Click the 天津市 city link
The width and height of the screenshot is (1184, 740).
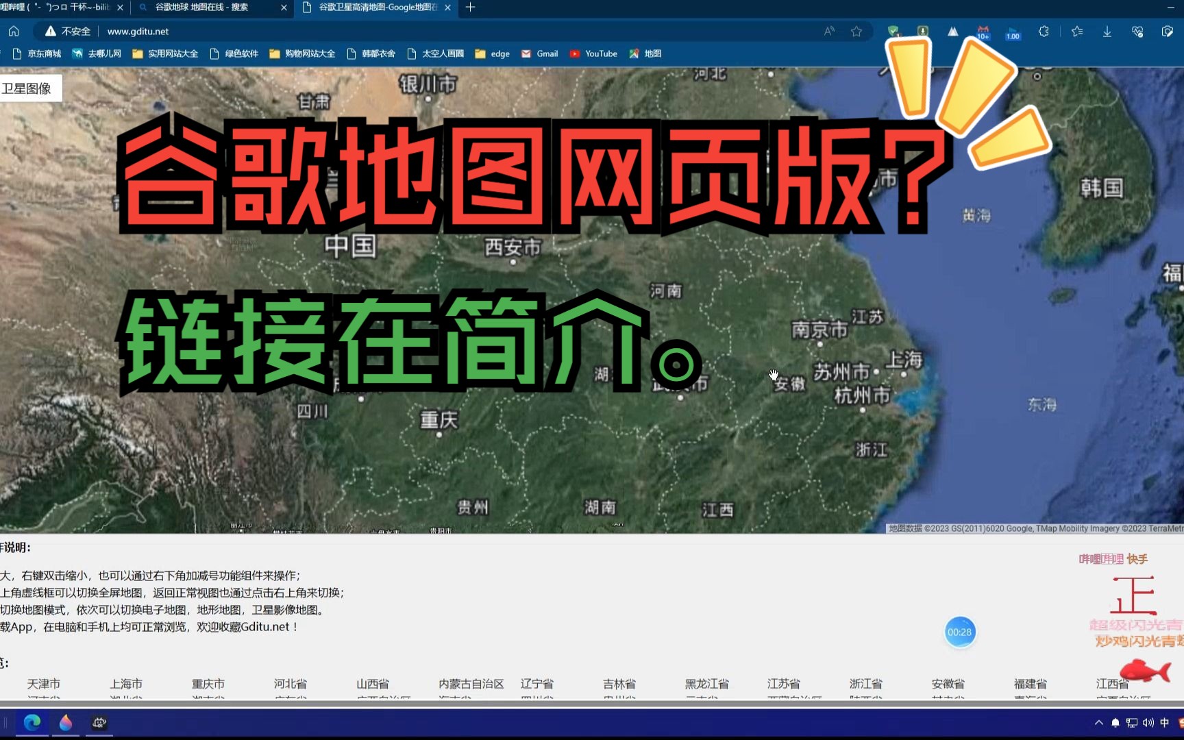pos(44,684)
